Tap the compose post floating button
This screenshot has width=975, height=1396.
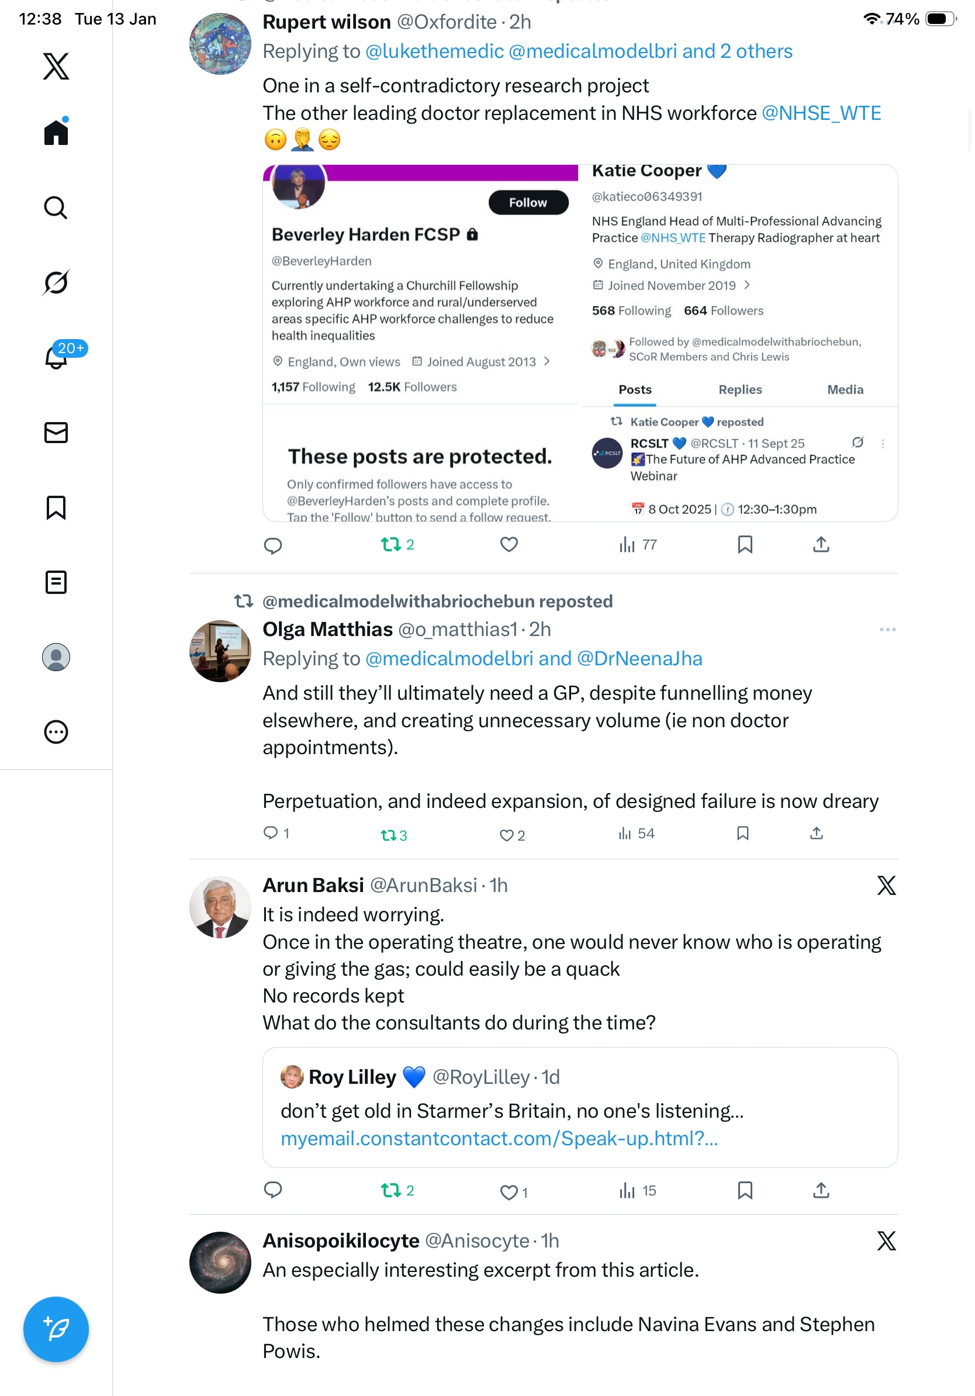[x=56, y=1329]
